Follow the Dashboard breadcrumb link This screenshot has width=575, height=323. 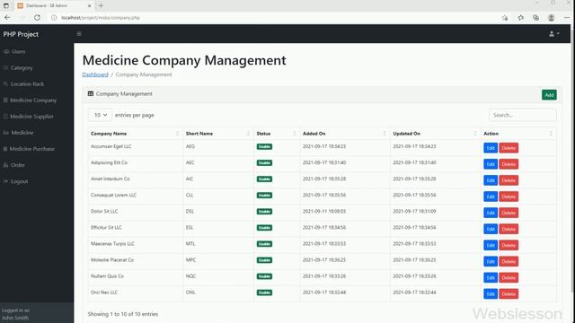pos(95,74)
